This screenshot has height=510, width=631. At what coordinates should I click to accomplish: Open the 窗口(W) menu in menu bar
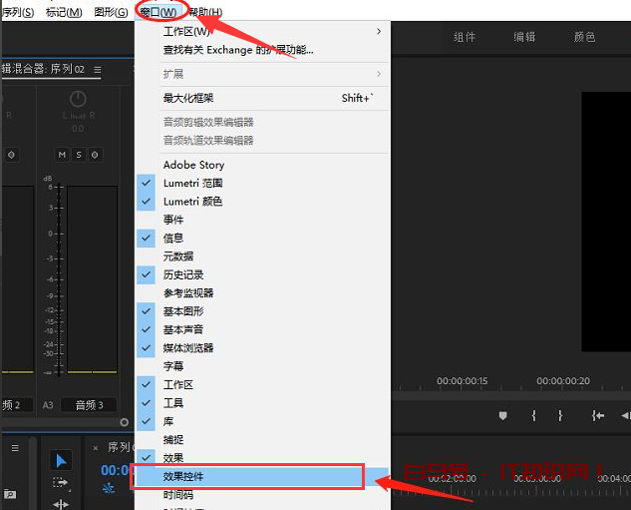[x=160, y=12]
